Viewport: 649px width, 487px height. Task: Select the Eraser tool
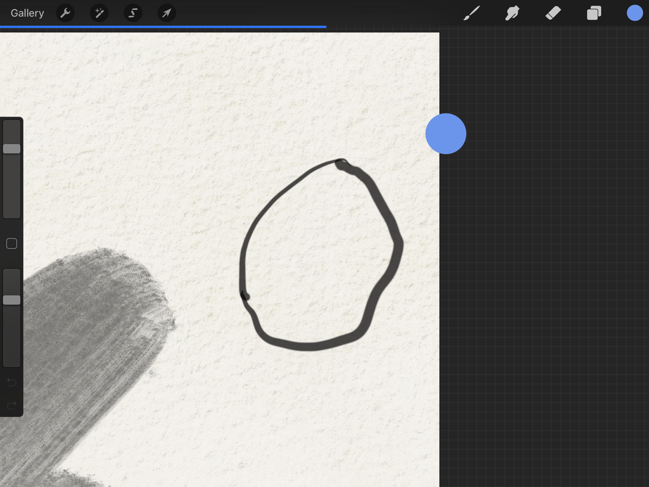point(553,13)
